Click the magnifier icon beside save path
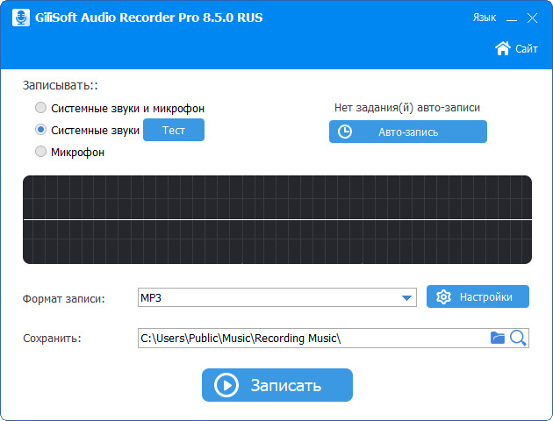Image resolution: width=553 pixels, height=421 pixels. click(x=518, y=338)
